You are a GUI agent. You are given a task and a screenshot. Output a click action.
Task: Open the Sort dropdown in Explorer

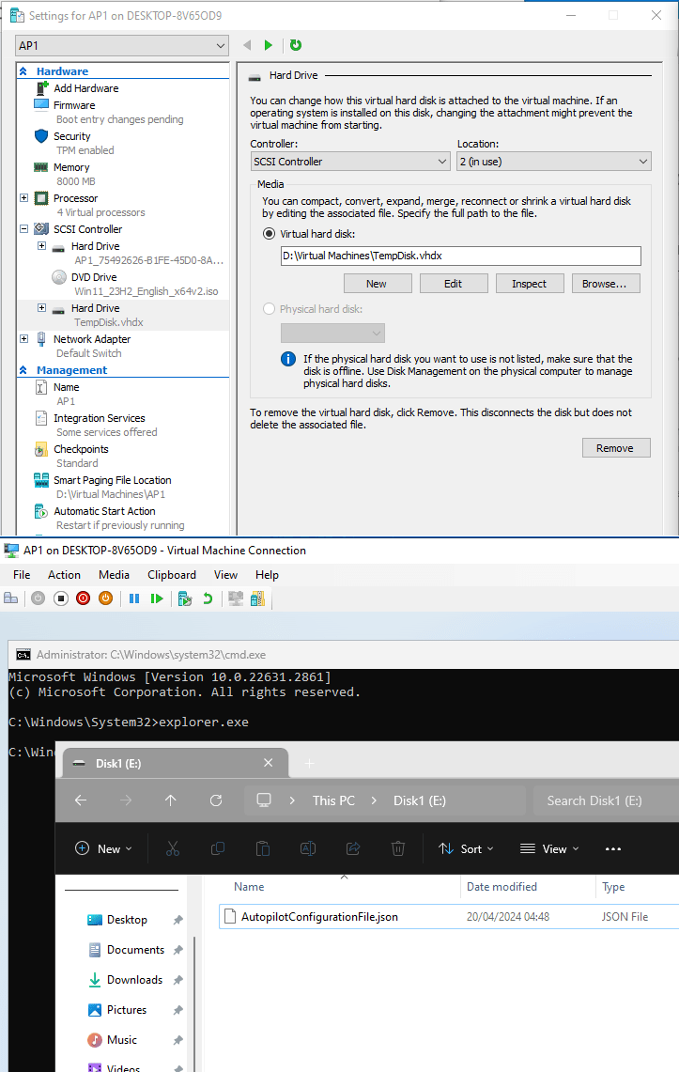(x=466, y=848)
